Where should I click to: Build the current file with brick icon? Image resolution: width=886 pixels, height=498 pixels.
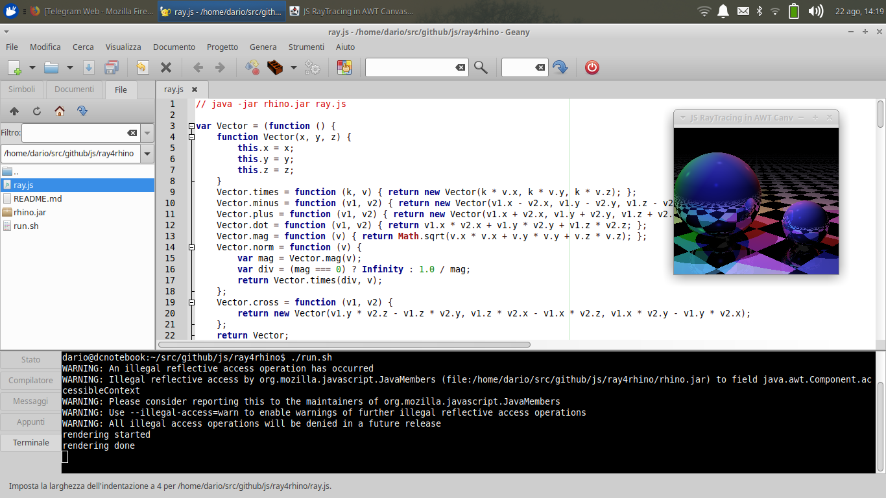click(x=275, y=67)
